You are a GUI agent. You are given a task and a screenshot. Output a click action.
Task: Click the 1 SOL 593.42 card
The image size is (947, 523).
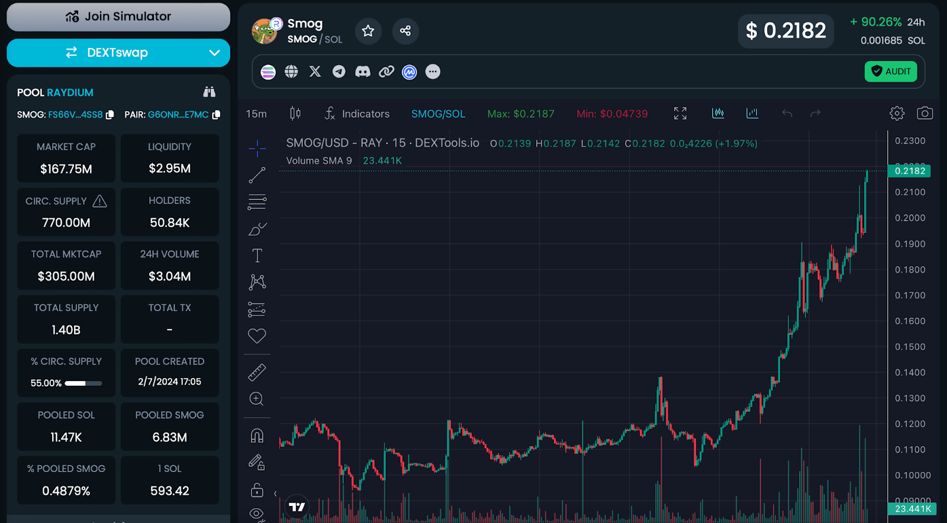click(x=170, y=480)
